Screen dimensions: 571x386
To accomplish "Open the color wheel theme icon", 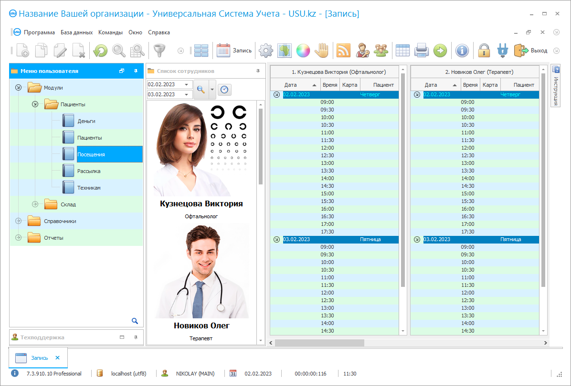I will coord(303,51).
